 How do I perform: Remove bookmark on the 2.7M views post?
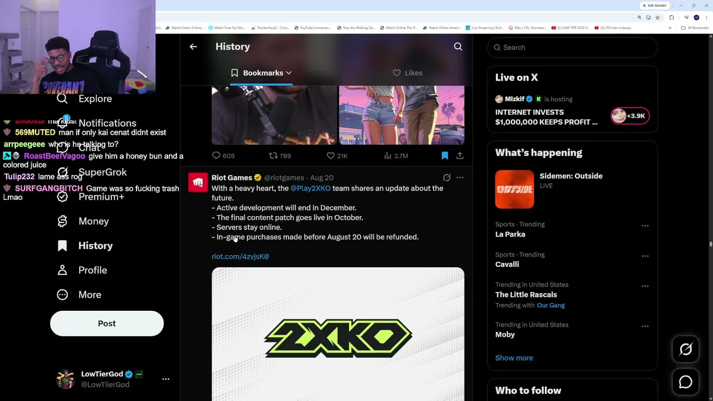tap(445, 156)
